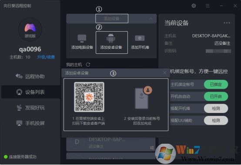Open the settings gear in title bar

click(x=194, y=6)
